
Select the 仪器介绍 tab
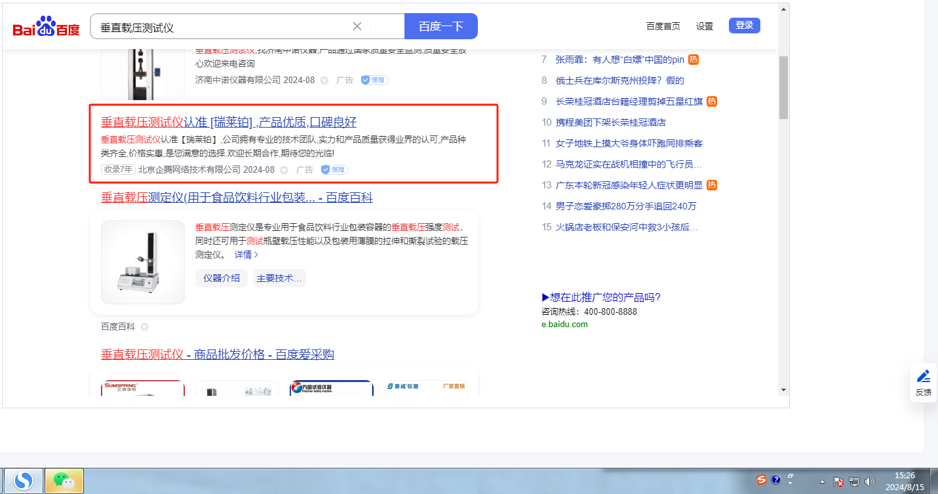point(222,278)
